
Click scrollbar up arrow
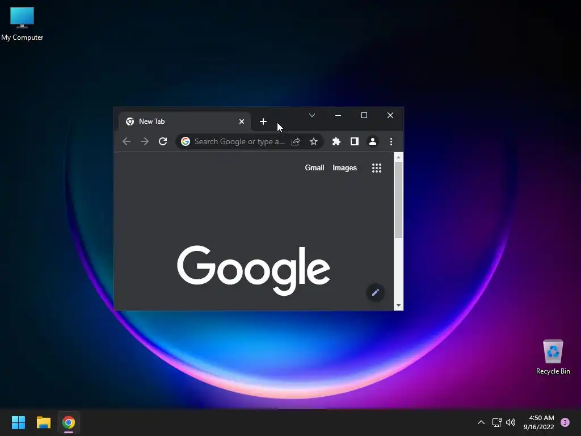[x=398, y=157]
